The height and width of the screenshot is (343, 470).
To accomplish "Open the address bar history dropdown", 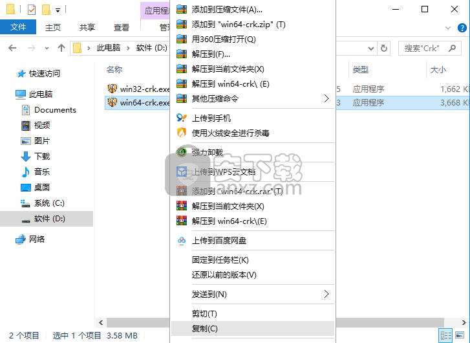I will (371, 48).
